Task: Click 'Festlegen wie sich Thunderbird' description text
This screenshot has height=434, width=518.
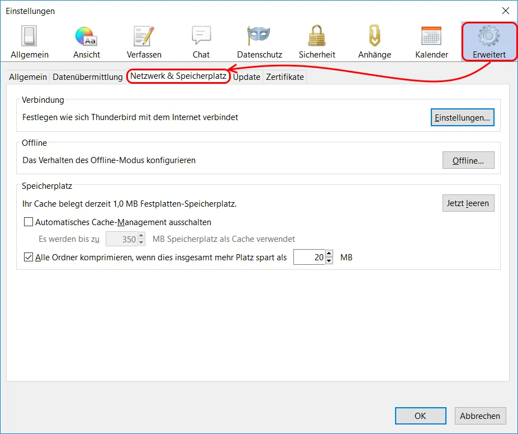Action: (x=130, y=117)
